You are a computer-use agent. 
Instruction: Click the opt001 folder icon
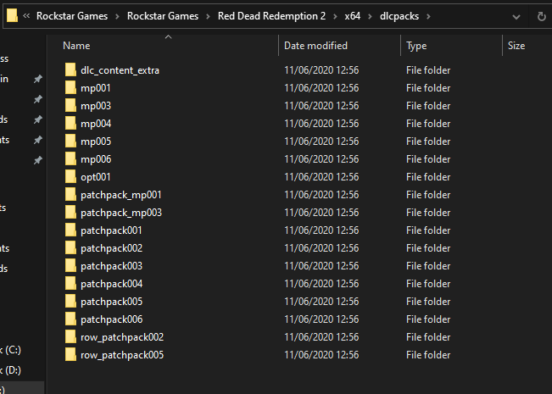point(70,176)
